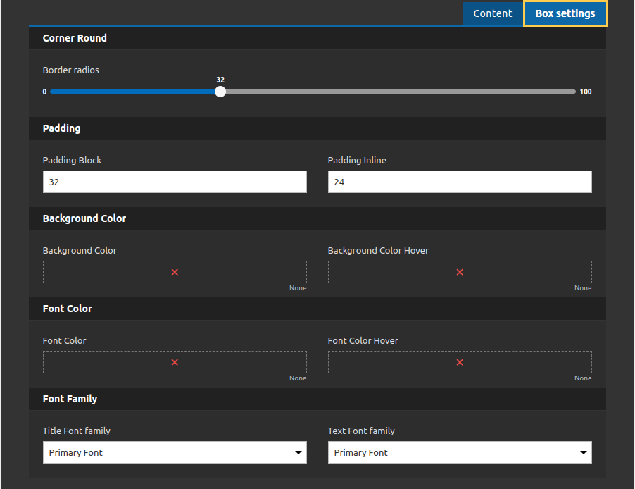Click the Corner Round section header
This screenshot has width=635, height=489.
click(x=317, y=38)
